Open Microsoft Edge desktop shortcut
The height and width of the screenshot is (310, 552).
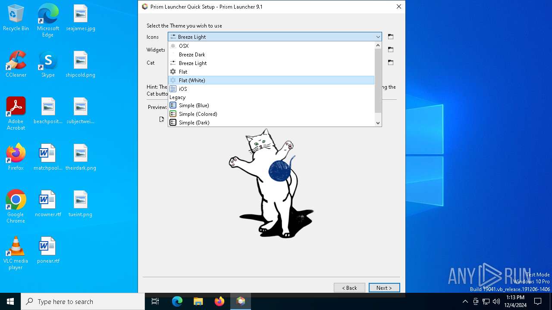coord(48,21)
